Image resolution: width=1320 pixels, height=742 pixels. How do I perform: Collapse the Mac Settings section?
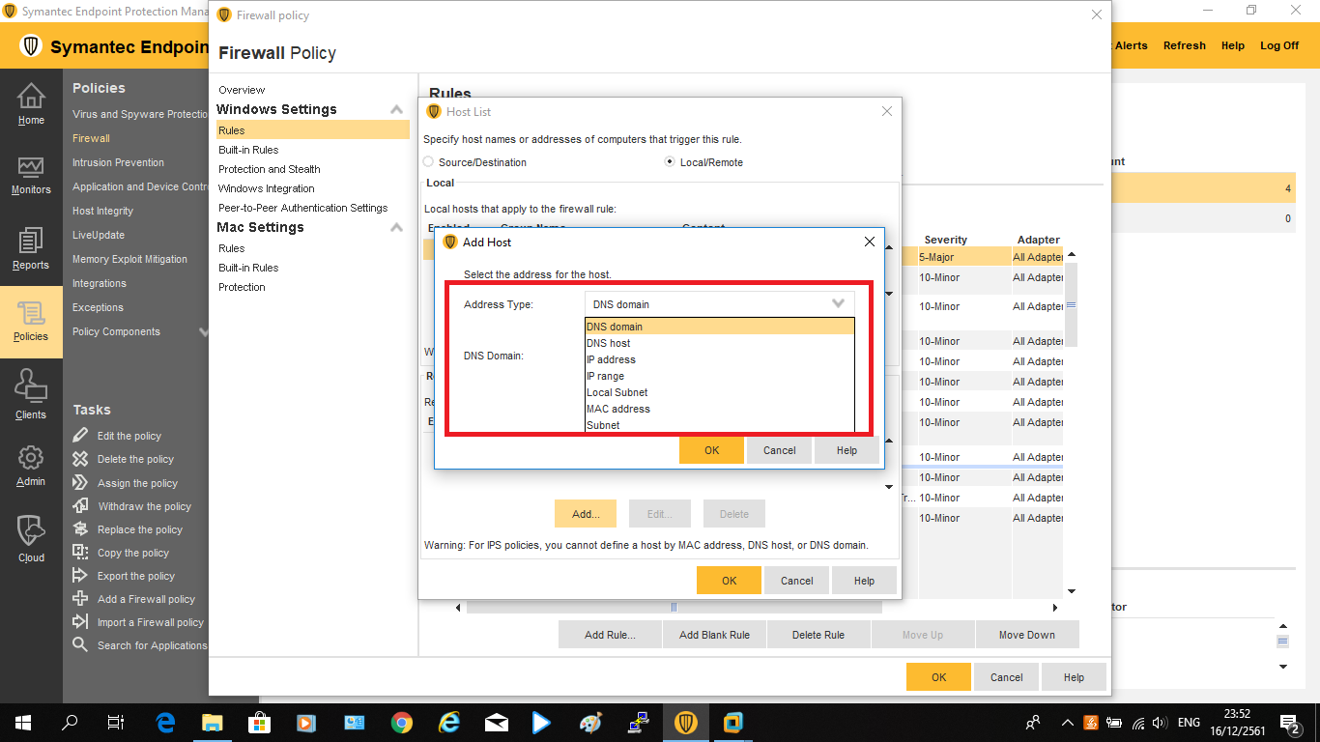396,228
